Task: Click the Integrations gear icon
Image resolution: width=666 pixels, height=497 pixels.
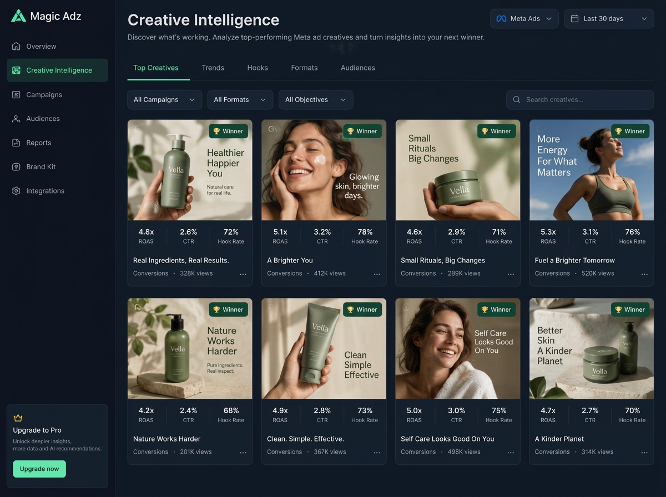Action: 16,191
